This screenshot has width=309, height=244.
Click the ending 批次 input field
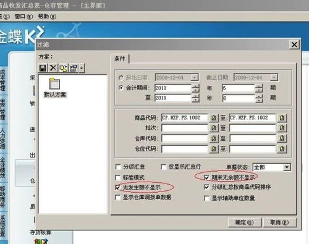pyautogui.click(x=253, y=128)
